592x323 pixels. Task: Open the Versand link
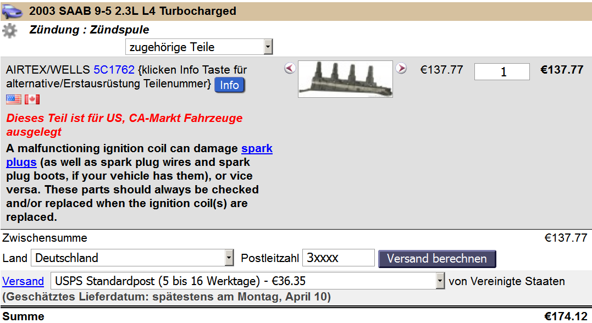(x=23, y=281)
